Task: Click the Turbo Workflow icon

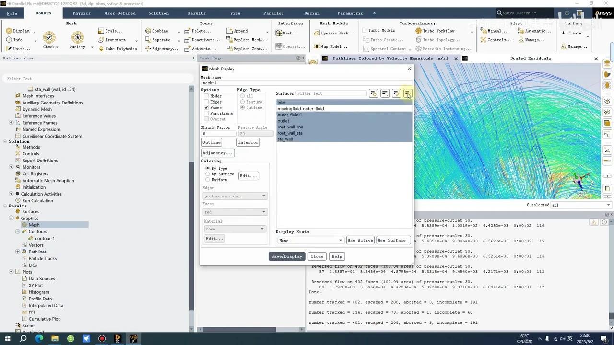Action: coord(419,31)
